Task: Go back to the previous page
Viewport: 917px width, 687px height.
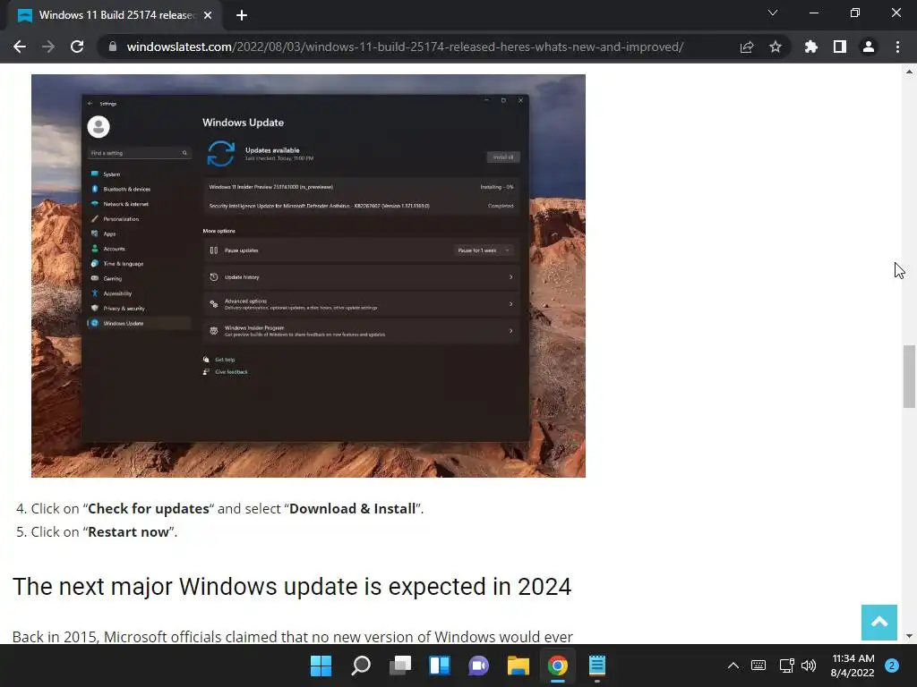Action: (20, 47)
